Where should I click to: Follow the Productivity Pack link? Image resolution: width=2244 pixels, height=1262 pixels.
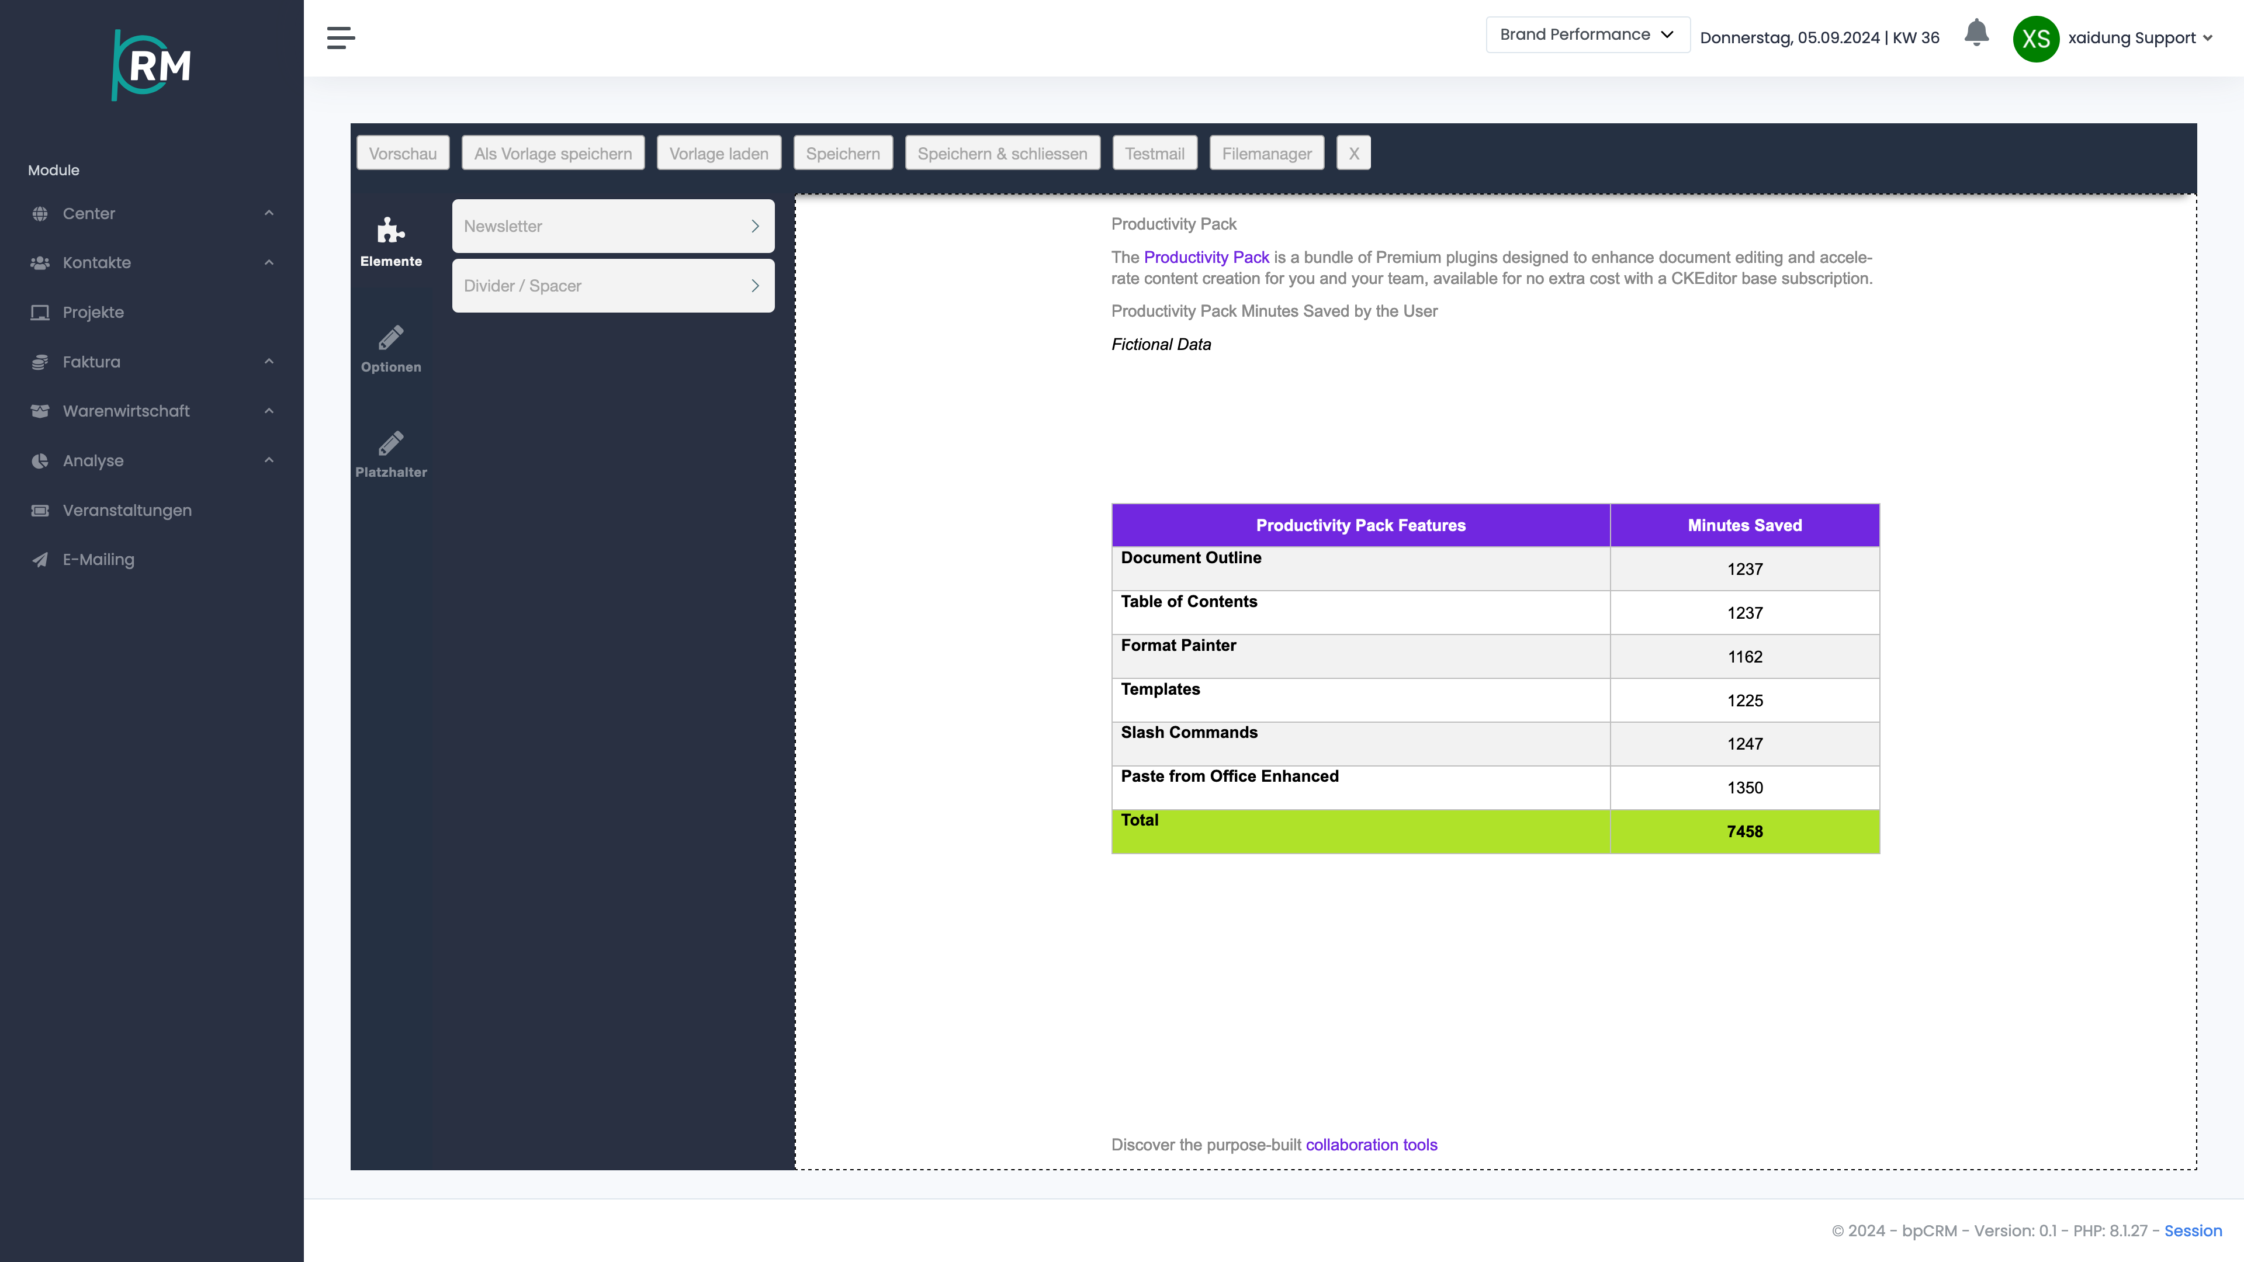point(1207,257)
